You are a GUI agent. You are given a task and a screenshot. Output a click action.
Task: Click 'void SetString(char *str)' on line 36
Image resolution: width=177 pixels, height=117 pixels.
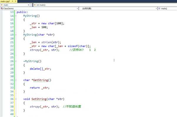44,99
